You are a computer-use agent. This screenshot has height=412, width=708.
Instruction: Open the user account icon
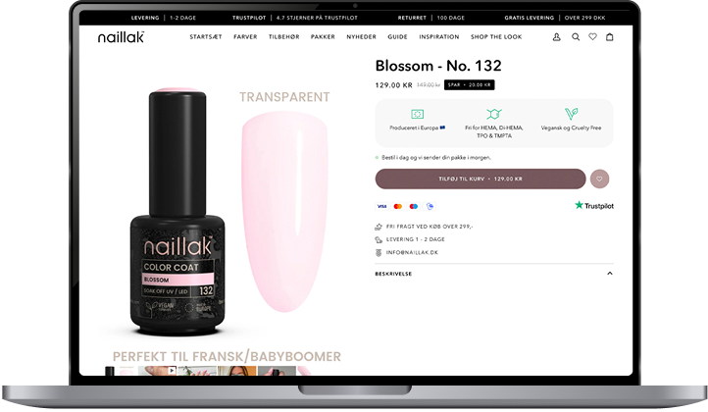(x=556, y=37)
